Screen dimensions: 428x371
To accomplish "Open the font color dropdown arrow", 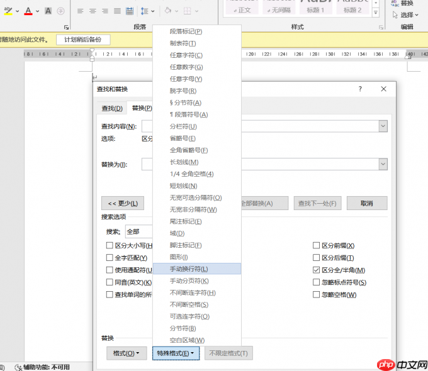I will point(37,11).
